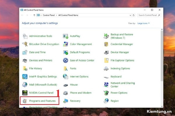Click the Fonts icon
The image size is (175, 116).
[x=66, y=69]
